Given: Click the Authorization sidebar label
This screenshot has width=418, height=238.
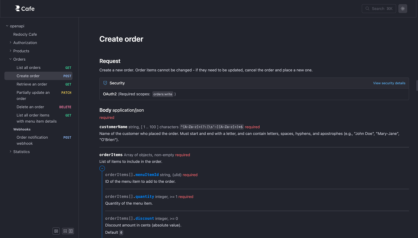Looking at the screenshot, I should [x=25, y=43].
